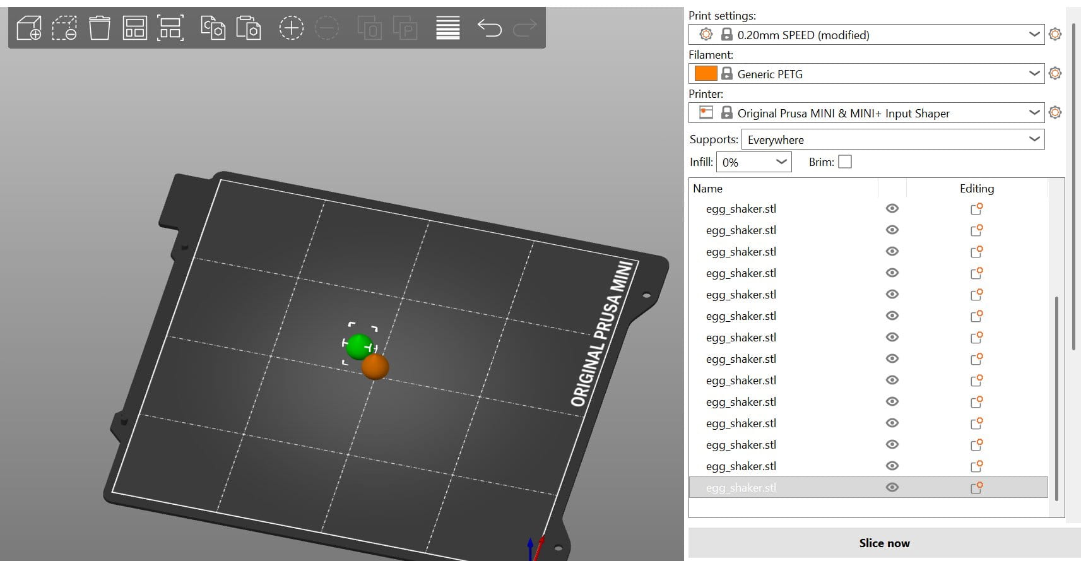Select the highlighted egg_shaker.stl list row
Viewport: 1081px width, 561px height.
(x=868, y=487)
